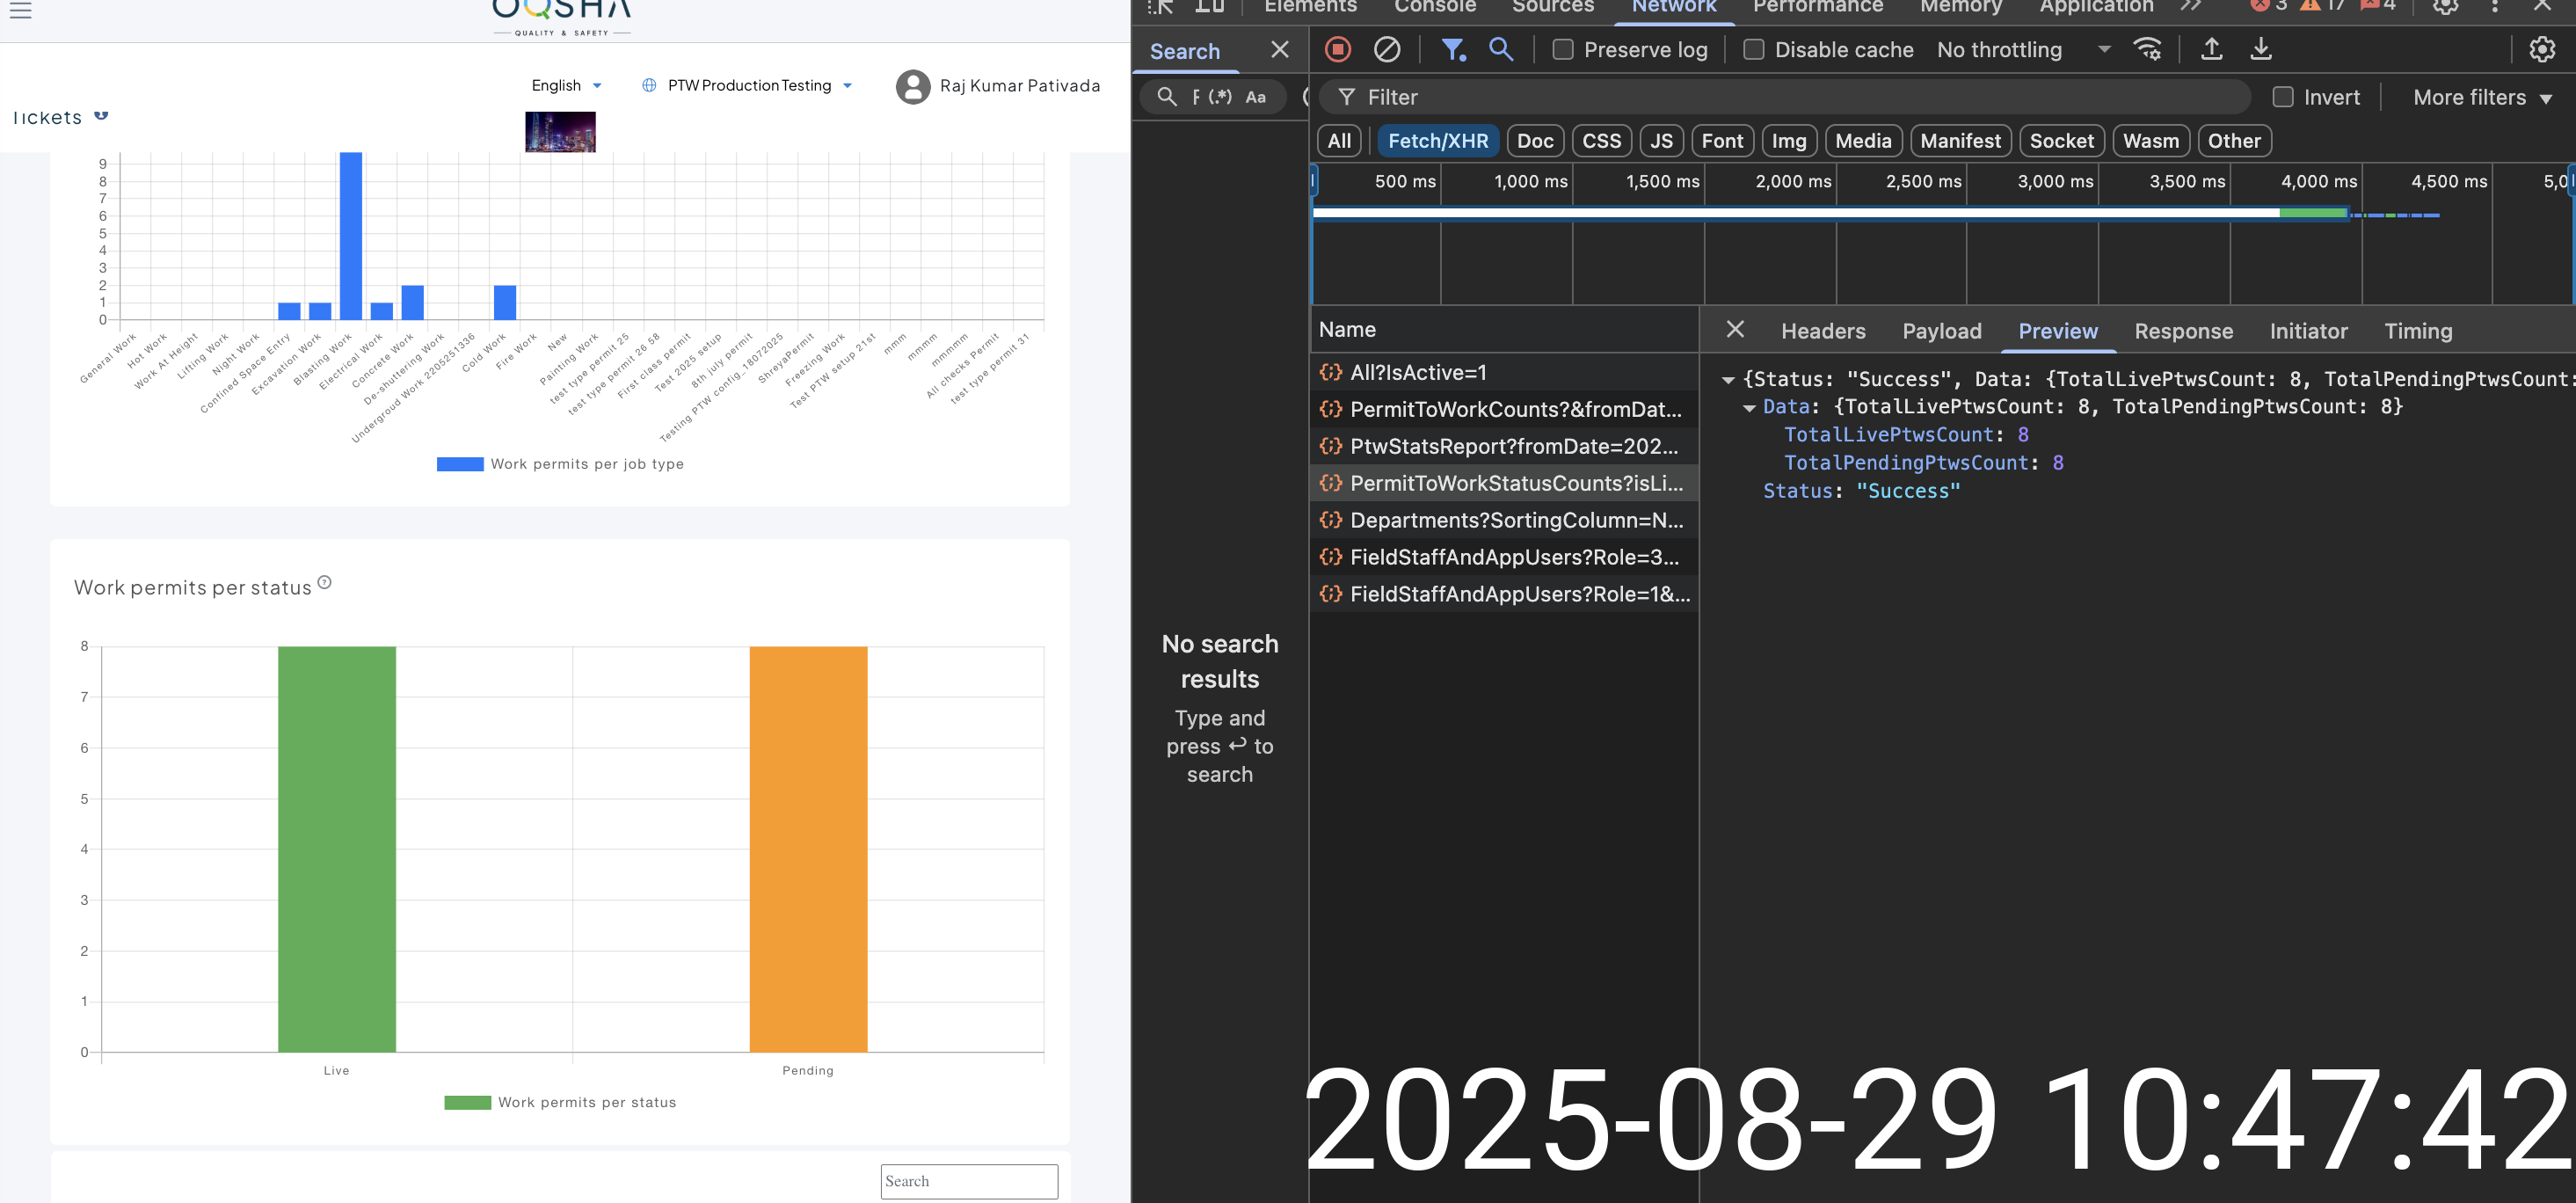
Task: Click the Search input field below chart
Action: click(968, 1181)
